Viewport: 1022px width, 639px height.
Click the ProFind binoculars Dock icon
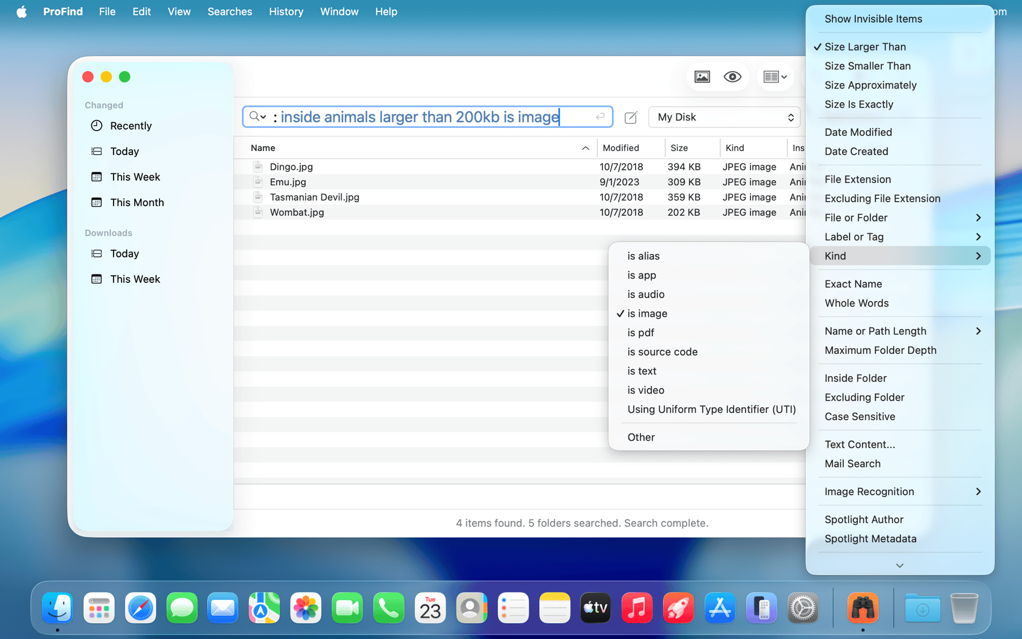pyautogui.click(x=863, y=608)
